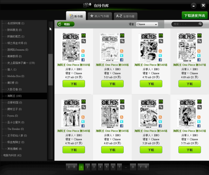209x175 pixels.
Task: Download One Piece chapter 543
Action: (x=190, y=150)
